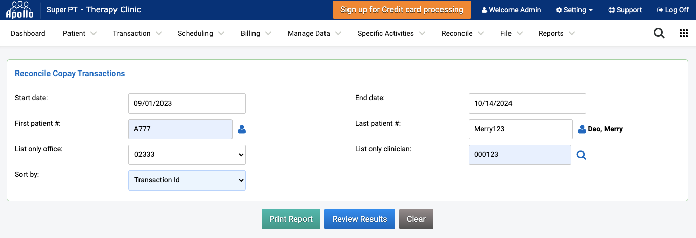Image resolution: width=696 pixels, height=238 pixels.
Task: Open the Support link
Action: (x=625, y=10)
